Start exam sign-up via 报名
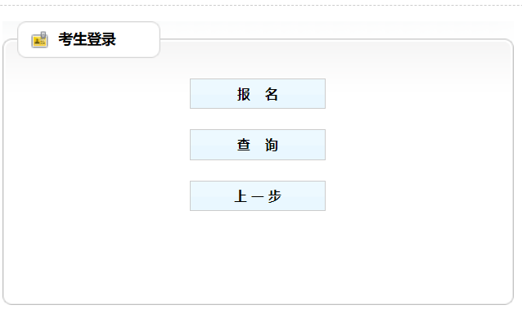 tap(258, 94)
